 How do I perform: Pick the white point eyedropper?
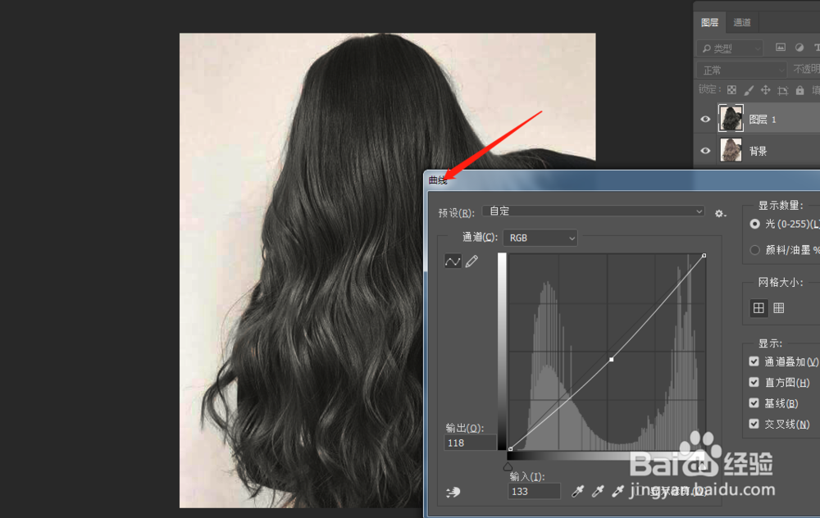618,491
